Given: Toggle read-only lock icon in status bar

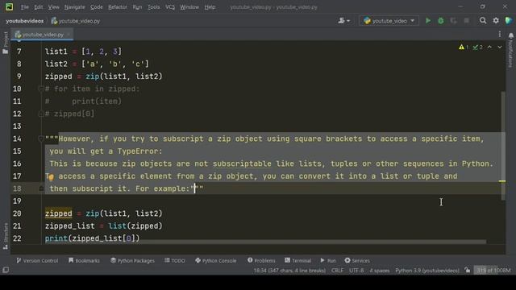Looking at the screenshot, I should click(x=468, y=270).
